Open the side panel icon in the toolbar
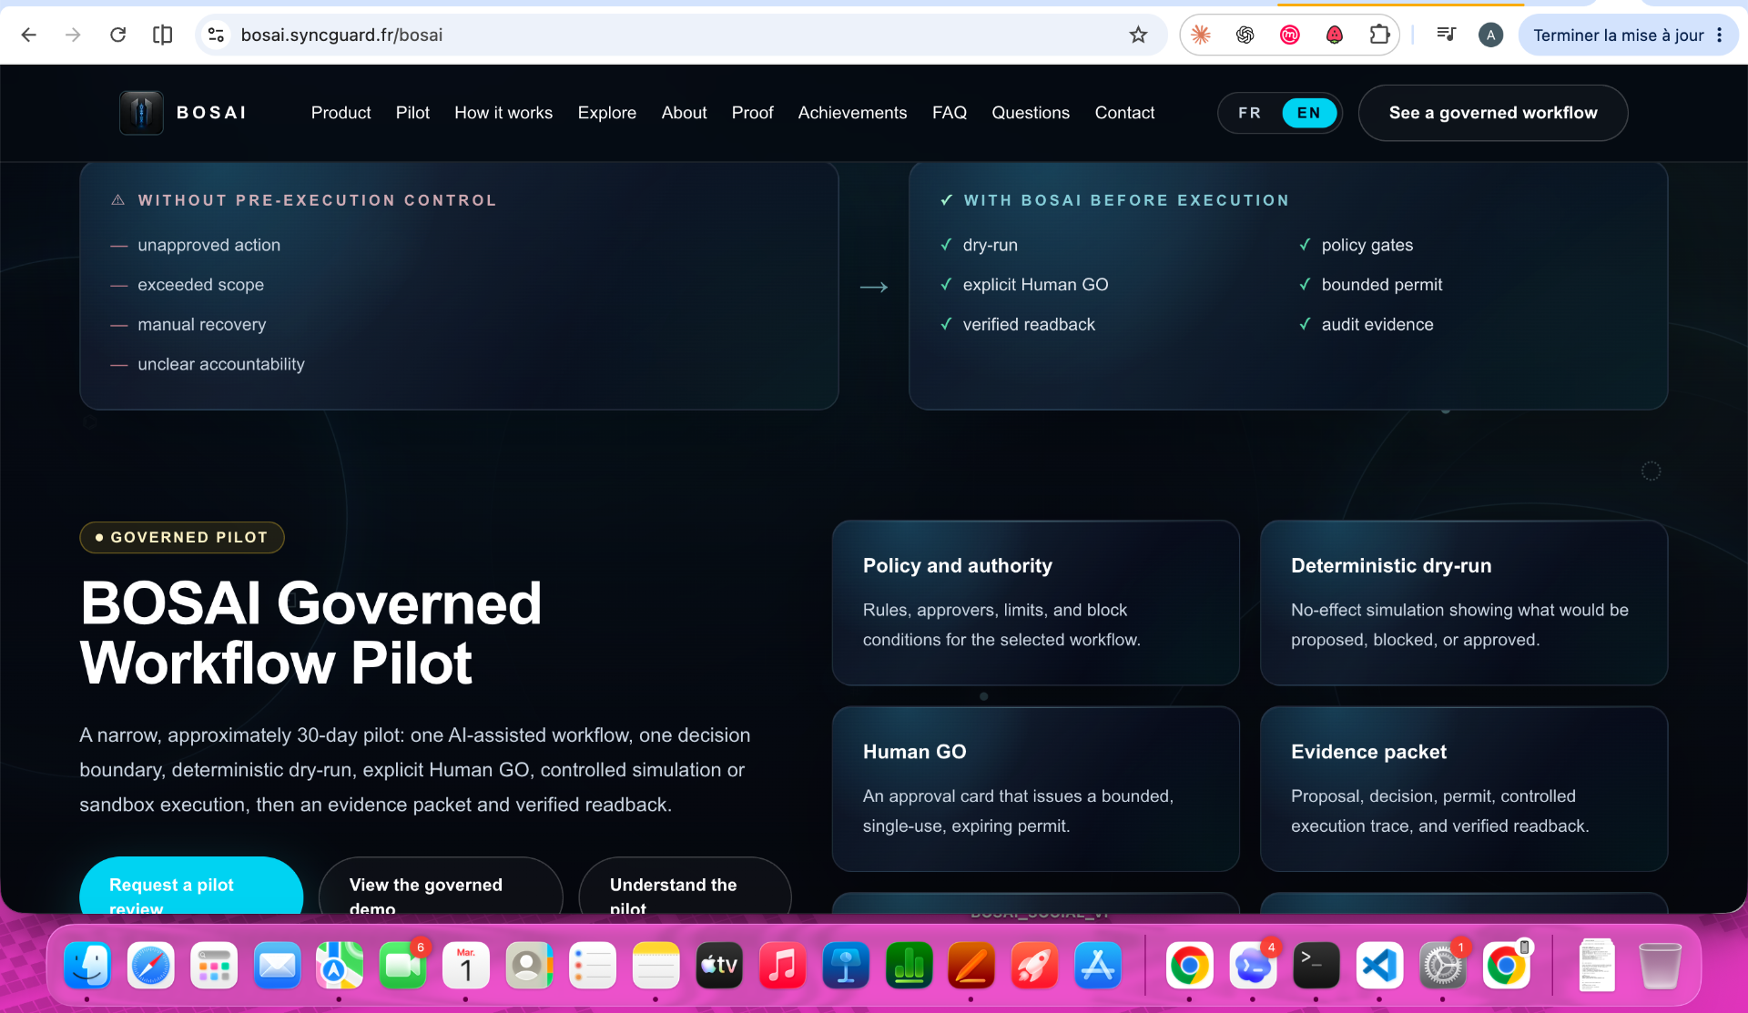The width and height of the screenshot is (1748, 1013). tap(162, 35)
